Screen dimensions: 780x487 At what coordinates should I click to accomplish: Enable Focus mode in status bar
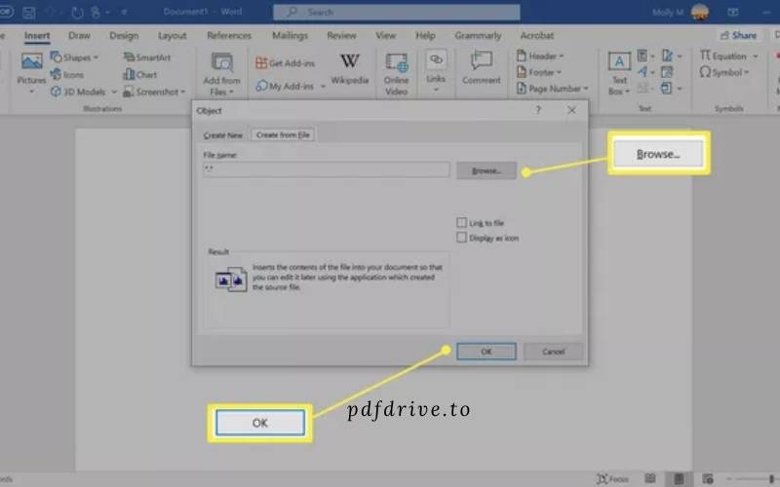click(613, 479)
